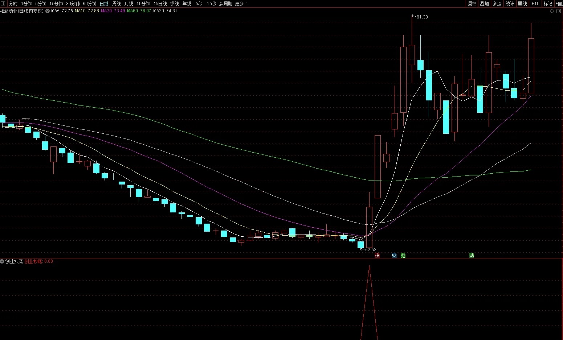Click the 叠加 overlay button
The image size is (563, 340).
click(x=485, y=4)
